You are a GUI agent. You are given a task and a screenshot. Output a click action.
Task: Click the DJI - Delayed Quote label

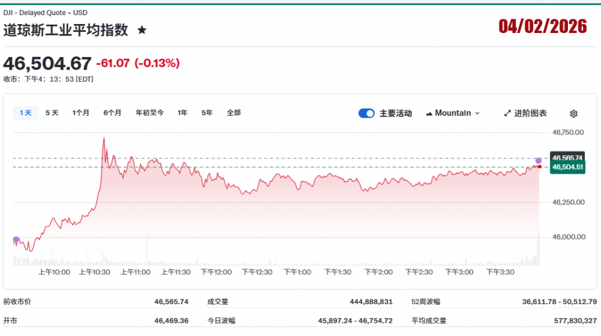click(x=34, y=13)
